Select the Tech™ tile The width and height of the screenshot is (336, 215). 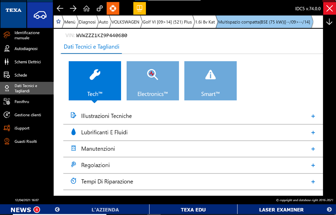(x=95, y=81)
